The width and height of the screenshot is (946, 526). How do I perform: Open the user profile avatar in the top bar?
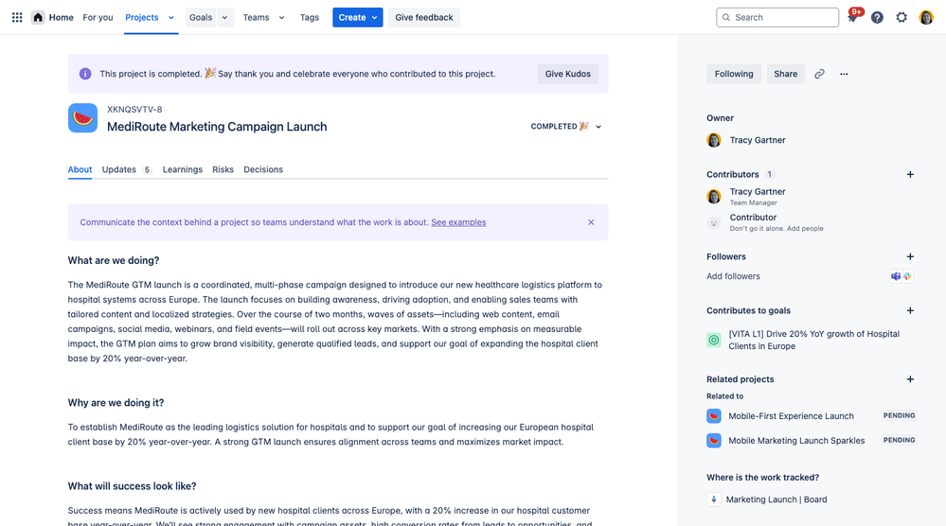(x=926, y=17)
